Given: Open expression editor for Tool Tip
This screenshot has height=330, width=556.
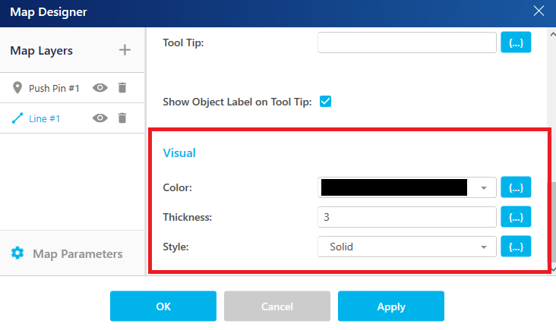Looking at the screenshot, I should pos(516,42).
